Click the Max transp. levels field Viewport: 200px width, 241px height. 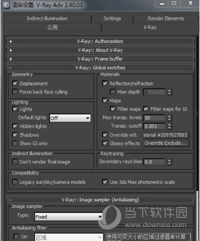tap(154, 118)
